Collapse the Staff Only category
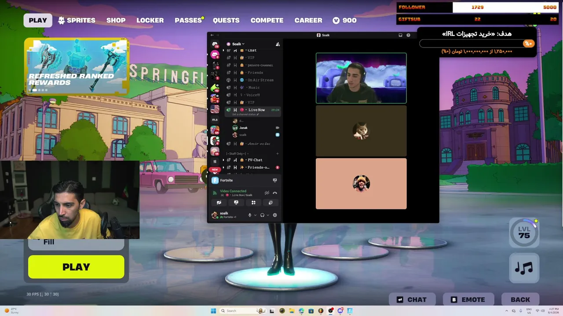 (x=236, y=154)
